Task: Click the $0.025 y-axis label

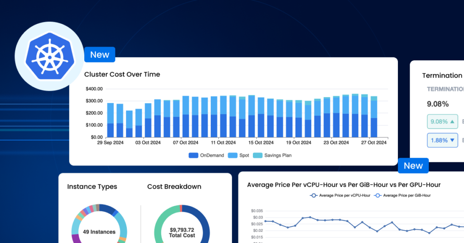Action: click(x=257, y=224)
